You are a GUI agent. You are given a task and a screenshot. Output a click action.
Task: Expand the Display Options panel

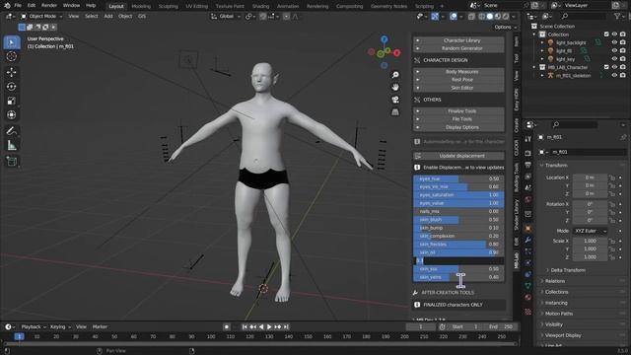point(458,127)
